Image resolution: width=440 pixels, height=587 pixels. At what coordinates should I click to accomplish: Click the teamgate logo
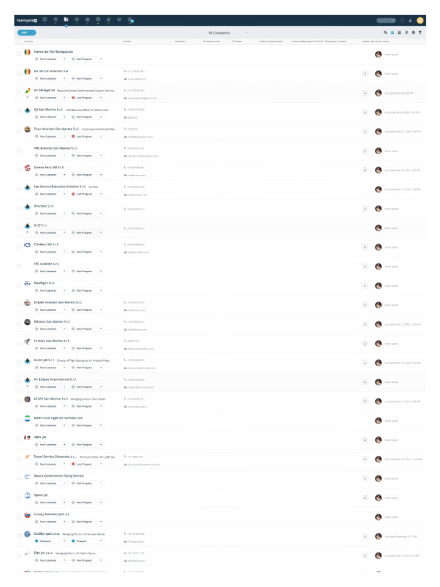pyautogui.click(x=27, y=20)
